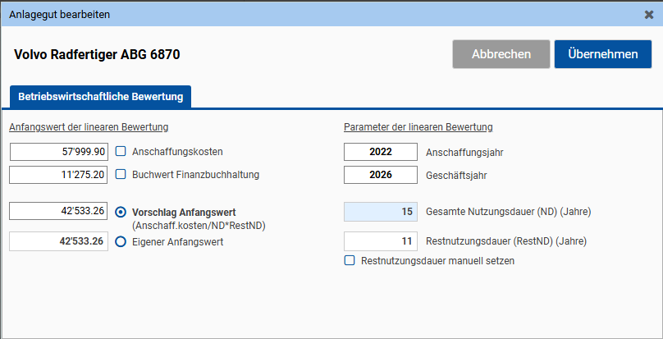This screenshot has width=663, height=339.
Task: Click the (Anschaff.kosten/ND*RestND) formula text
Action: [x=199, y=226]
